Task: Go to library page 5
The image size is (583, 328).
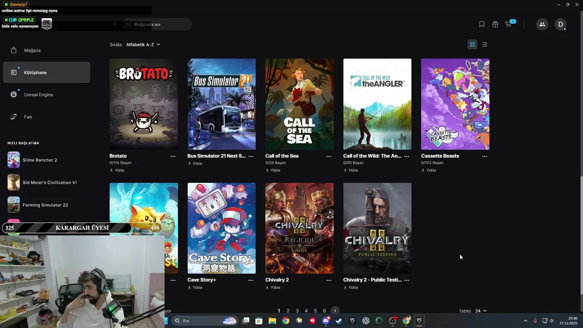Action: click(x=315, y=311)
